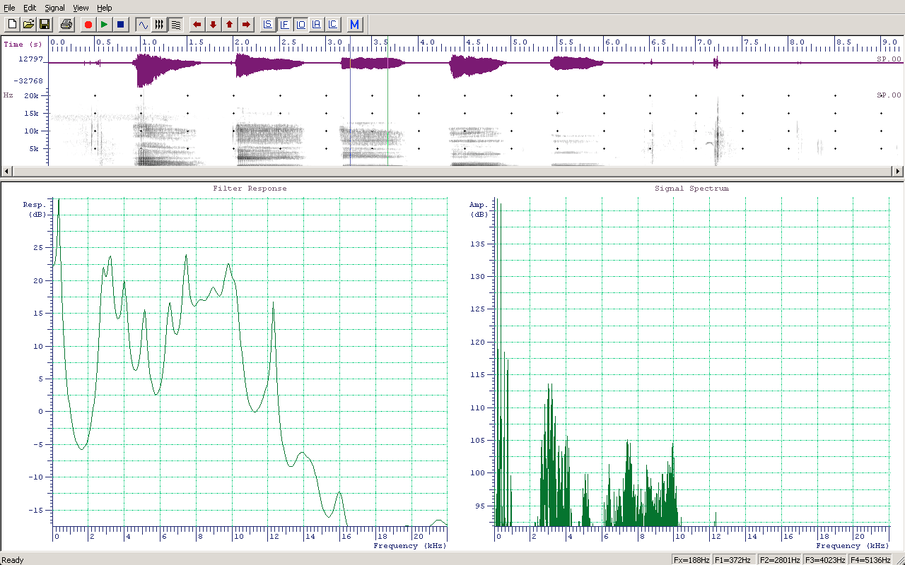Screen dimensions: 905x565
Task: Stop playback with the blue Stop button
Action: click(121, 25)
